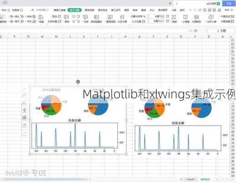
Task: Click the Send Backward button
Action: tap(16, 21)
